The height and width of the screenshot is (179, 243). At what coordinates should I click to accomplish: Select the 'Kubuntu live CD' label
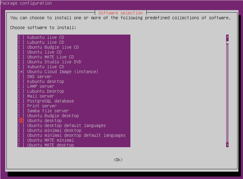click(45, 37)
